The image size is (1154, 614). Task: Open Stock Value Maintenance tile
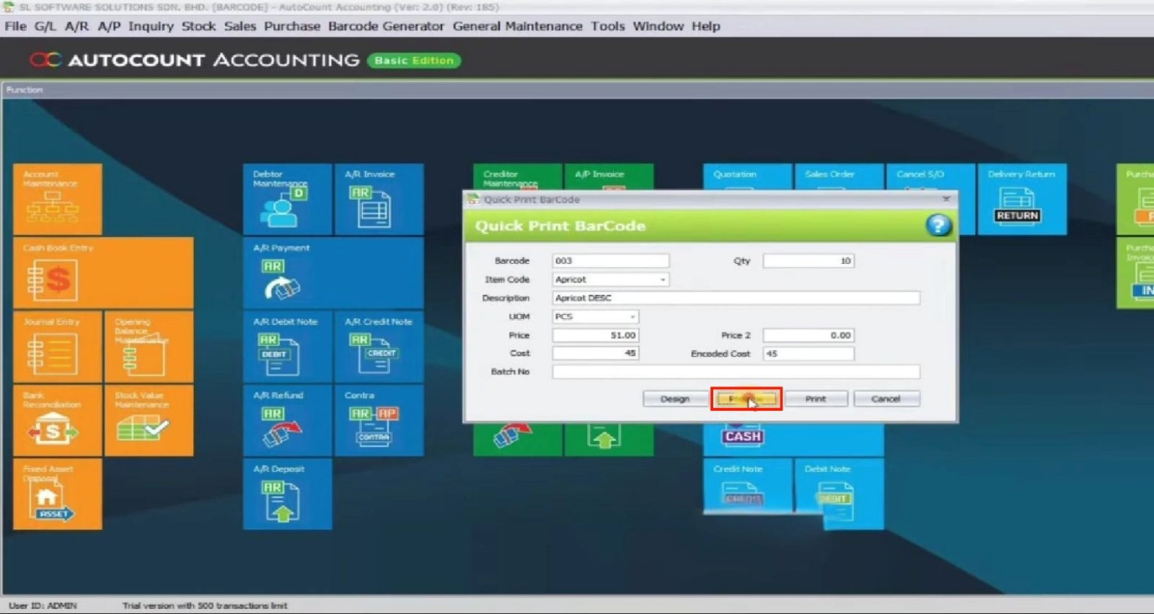coord(149,420)
